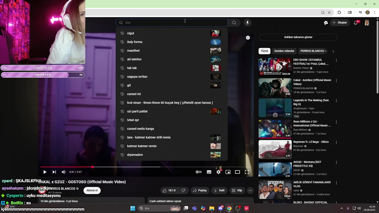The height and width of the screenshot is (213, 379).
Task: Open options menu for Legends In The Making
Action: [x=336, y=101]
